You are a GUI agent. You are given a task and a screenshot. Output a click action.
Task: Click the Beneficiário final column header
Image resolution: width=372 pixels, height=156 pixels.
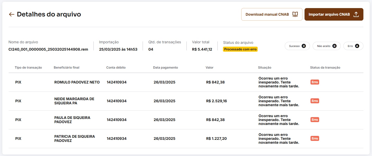tap(66, 68)
